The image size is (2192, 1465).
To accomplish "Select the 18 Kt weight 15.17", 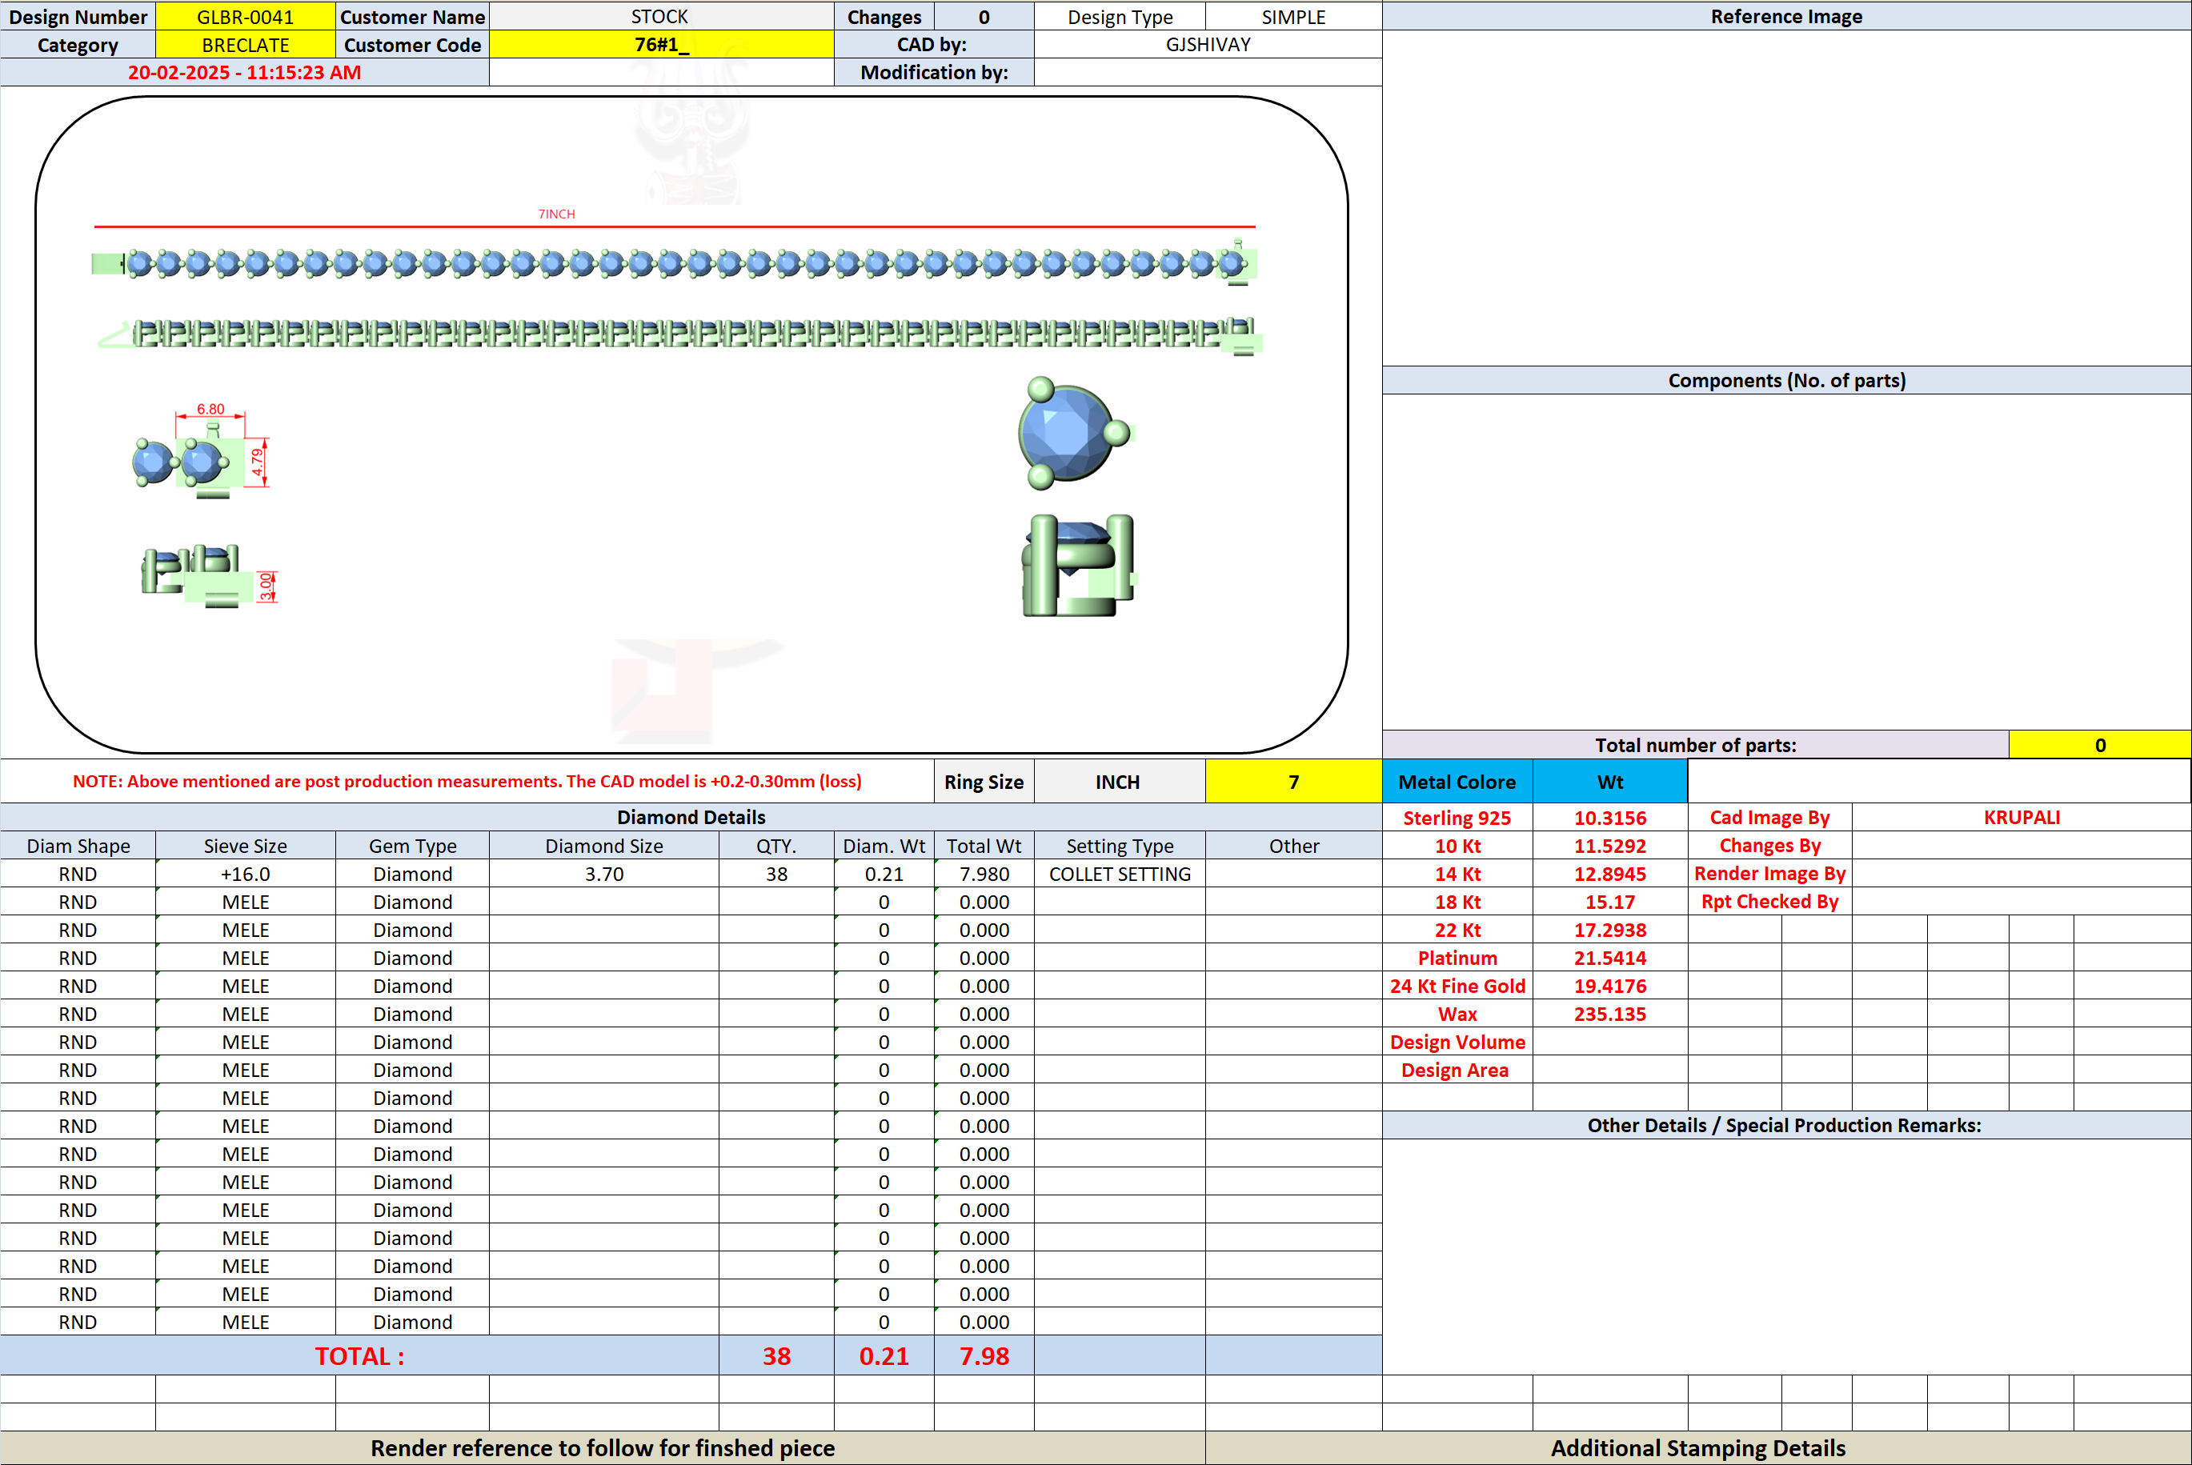I will (1610, 902).
